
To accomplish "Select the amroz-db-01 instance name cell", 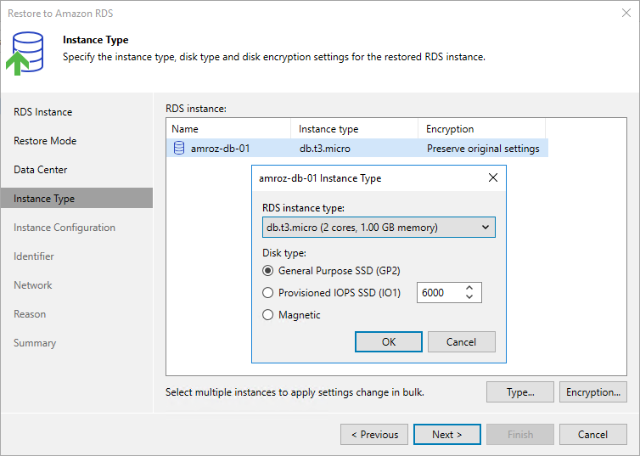I will 221,149.
